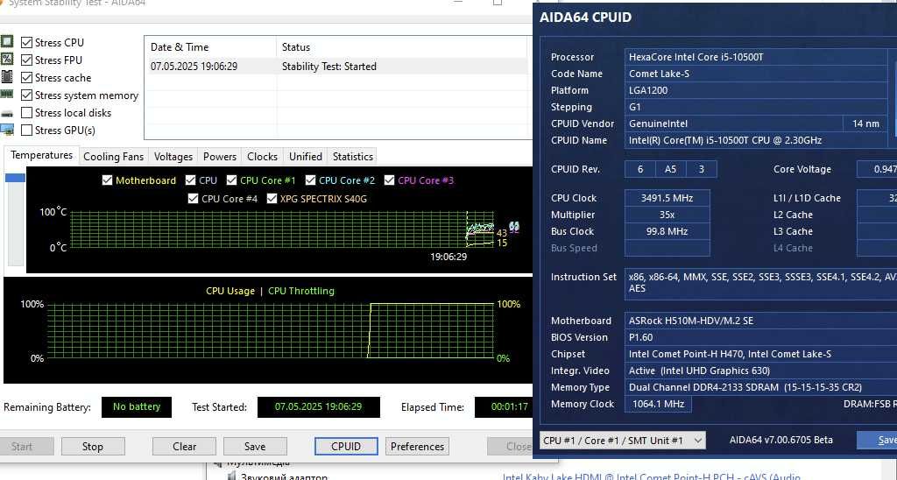
Task: Toggle Motherboard temperature graph checkbox
Action: (x=107, y=180)
